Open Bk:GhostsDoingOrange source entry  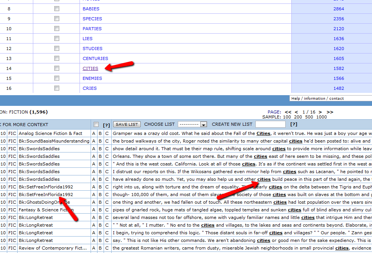44,202
